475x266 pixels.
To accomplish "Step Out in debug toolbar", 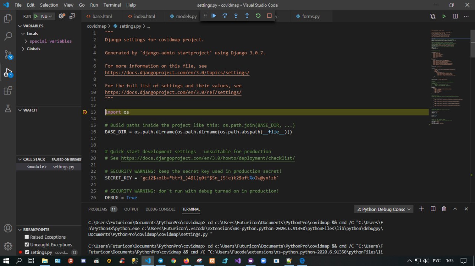I will [x=247, y=16].
